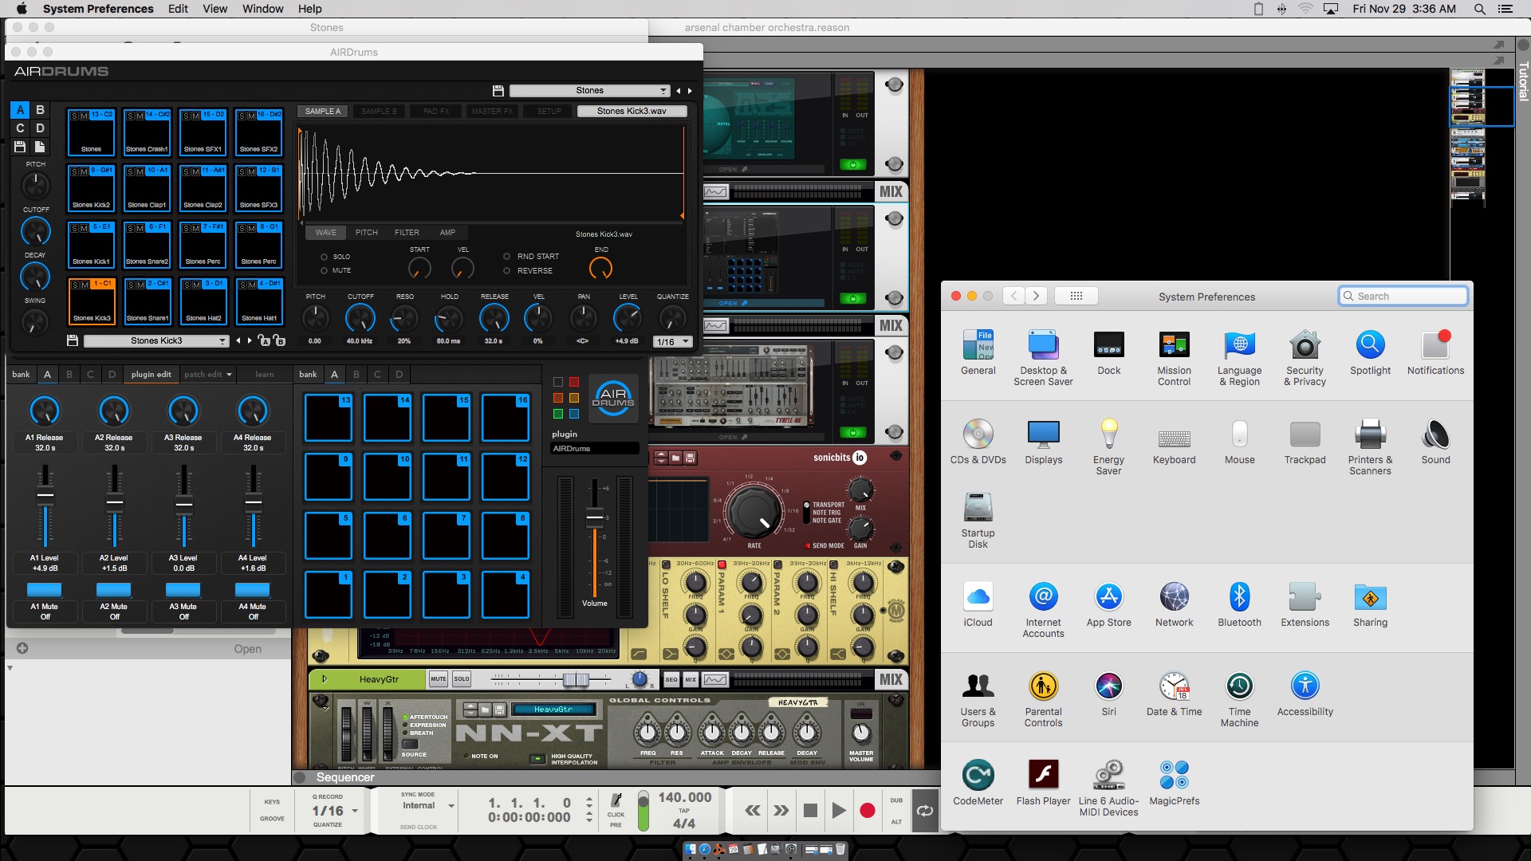Click pad 16 in the pad grid
The height and width of the screenshot is (861, 1531).
506,418
